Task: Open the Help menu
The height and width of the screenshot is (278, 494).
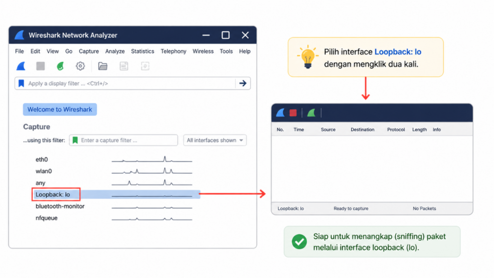Action: (x=245, y=51)
